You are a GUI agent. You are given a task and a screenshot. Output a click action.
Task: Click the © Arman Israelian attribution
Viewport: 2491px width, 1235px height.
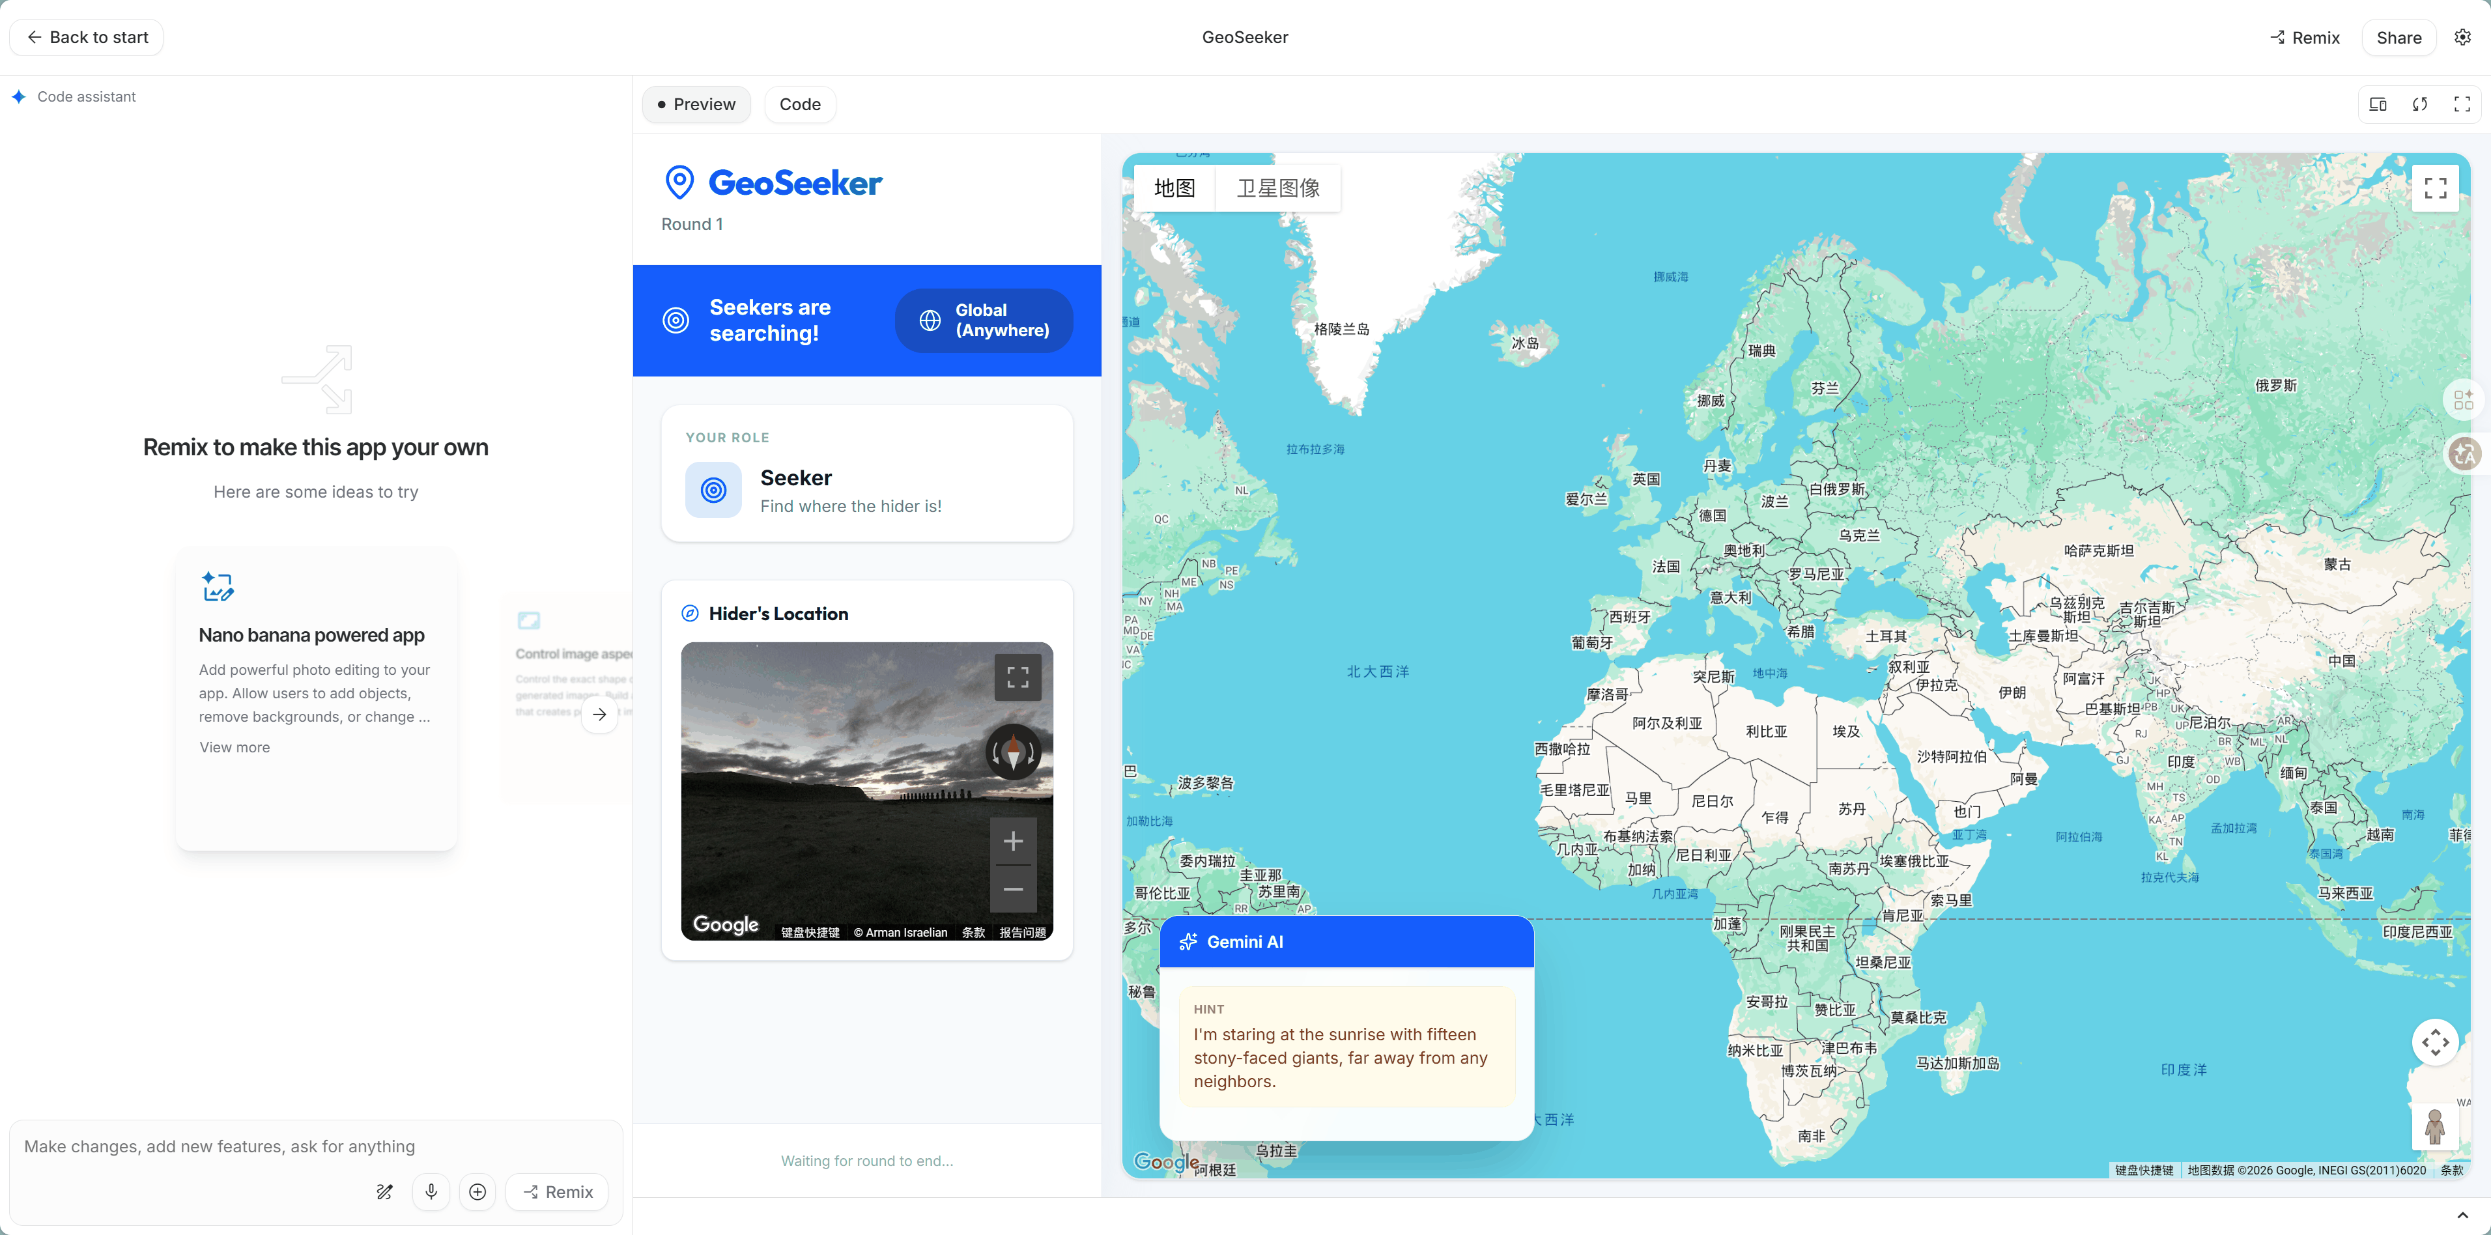(x=900, y=932)
